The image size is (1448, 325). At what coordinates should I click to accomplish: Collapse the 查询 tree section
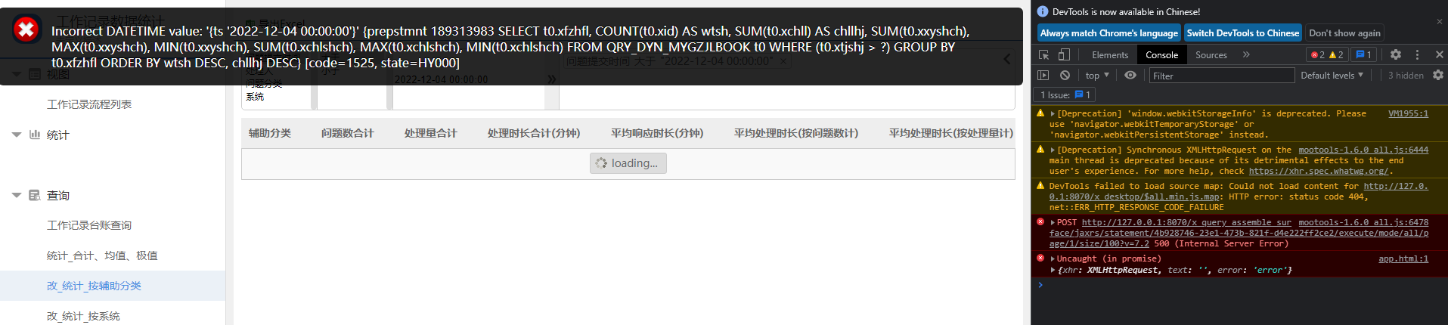[17, 195]
